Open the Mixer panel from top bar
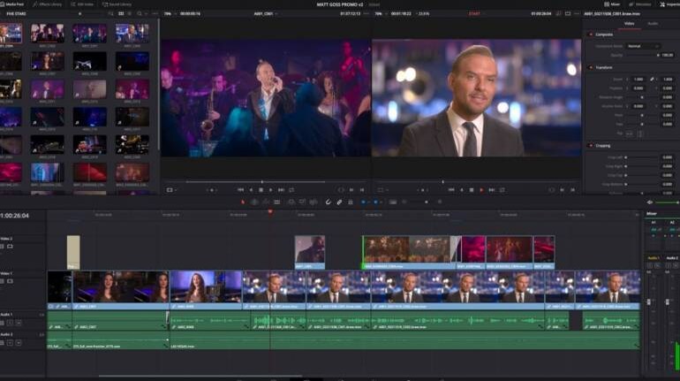The width and height of the screenshot is (680, 381). coord(614,4)
